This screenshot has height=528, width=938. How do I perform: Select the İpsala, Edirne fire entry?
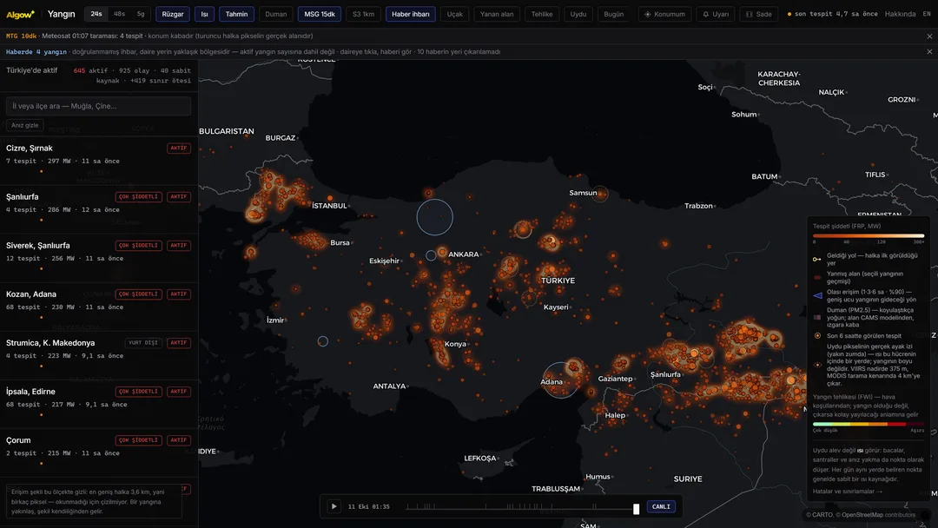pyautogui.click(x=99, y=404)
